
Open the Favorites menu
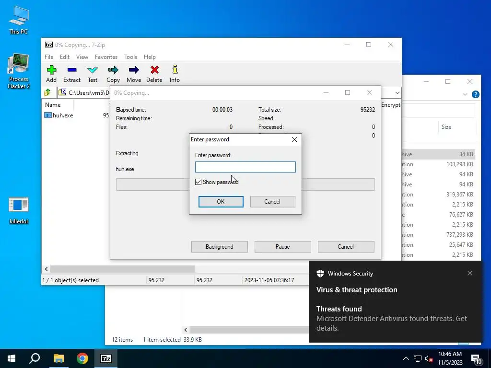[x=106, y=57]
